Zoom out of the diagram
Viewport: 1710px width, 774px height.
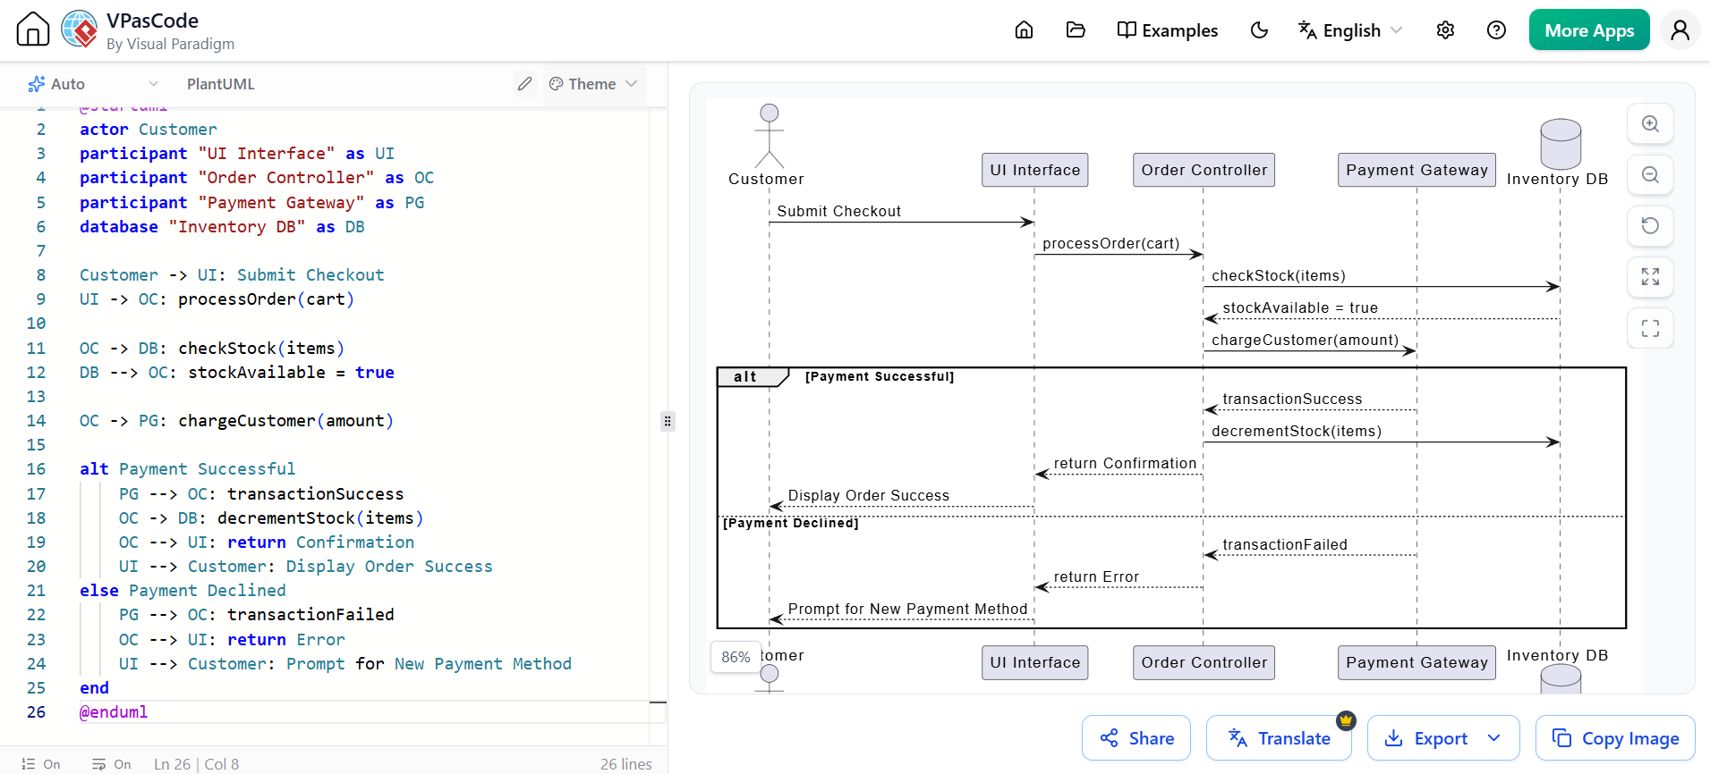(1650, 175)
